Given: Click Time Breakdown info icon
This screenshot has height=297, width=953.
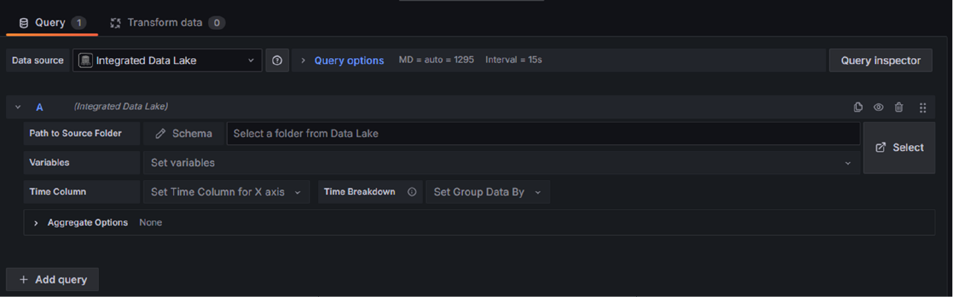Looking at the screenshot, I should click(x=412, y=192).
